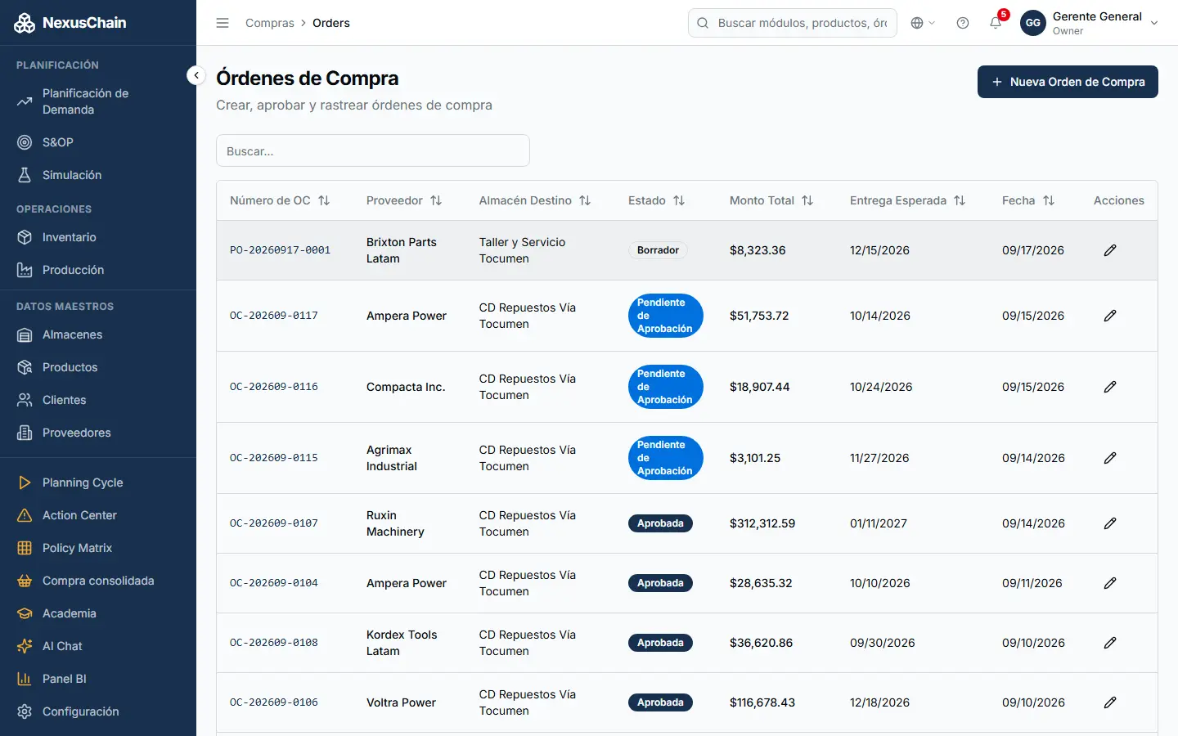This screenshot has height=736, width=1178.
Task: Click amount $51,753.72
Action: tap(759, 316)
